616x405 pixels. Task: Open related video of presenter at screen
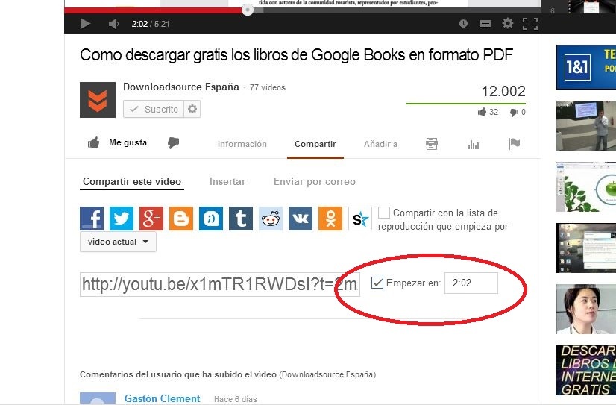[586, 126]
